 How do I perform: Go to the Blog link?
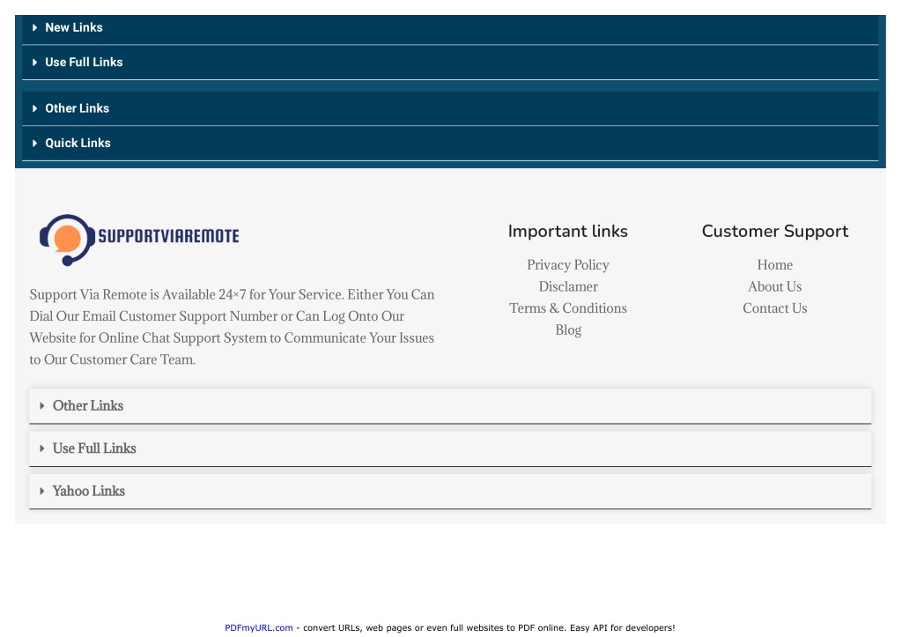[568, 330]
